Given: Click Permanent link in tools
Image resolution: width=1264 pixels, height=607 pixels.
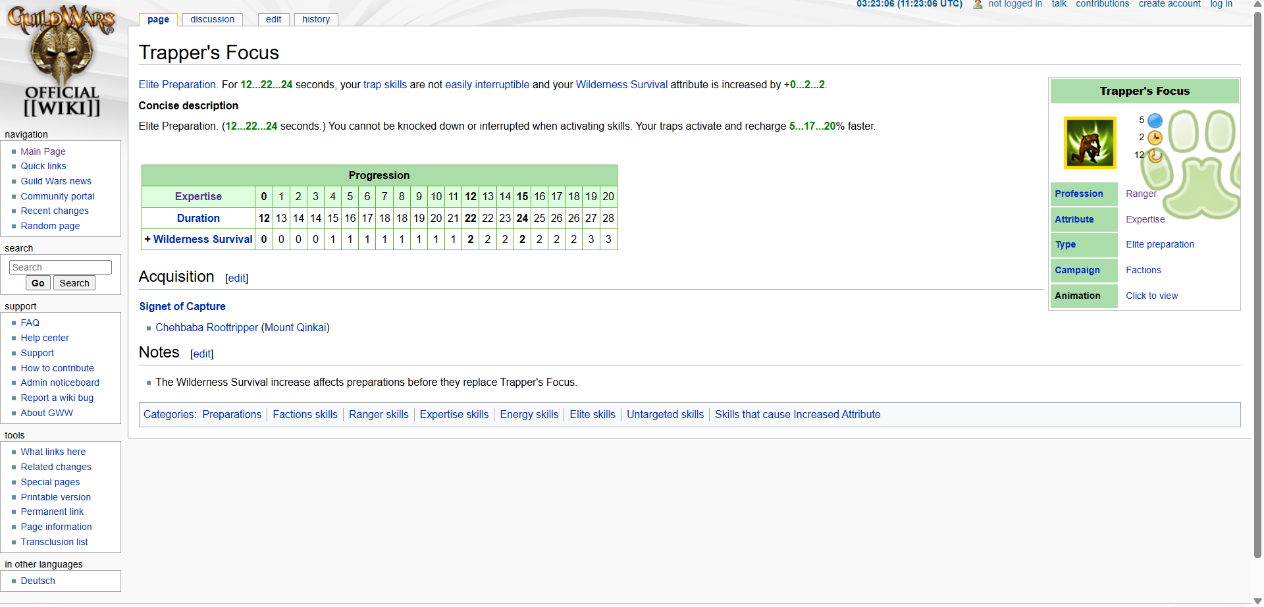Looking at the screenshot, I should [x=52, y=512].
